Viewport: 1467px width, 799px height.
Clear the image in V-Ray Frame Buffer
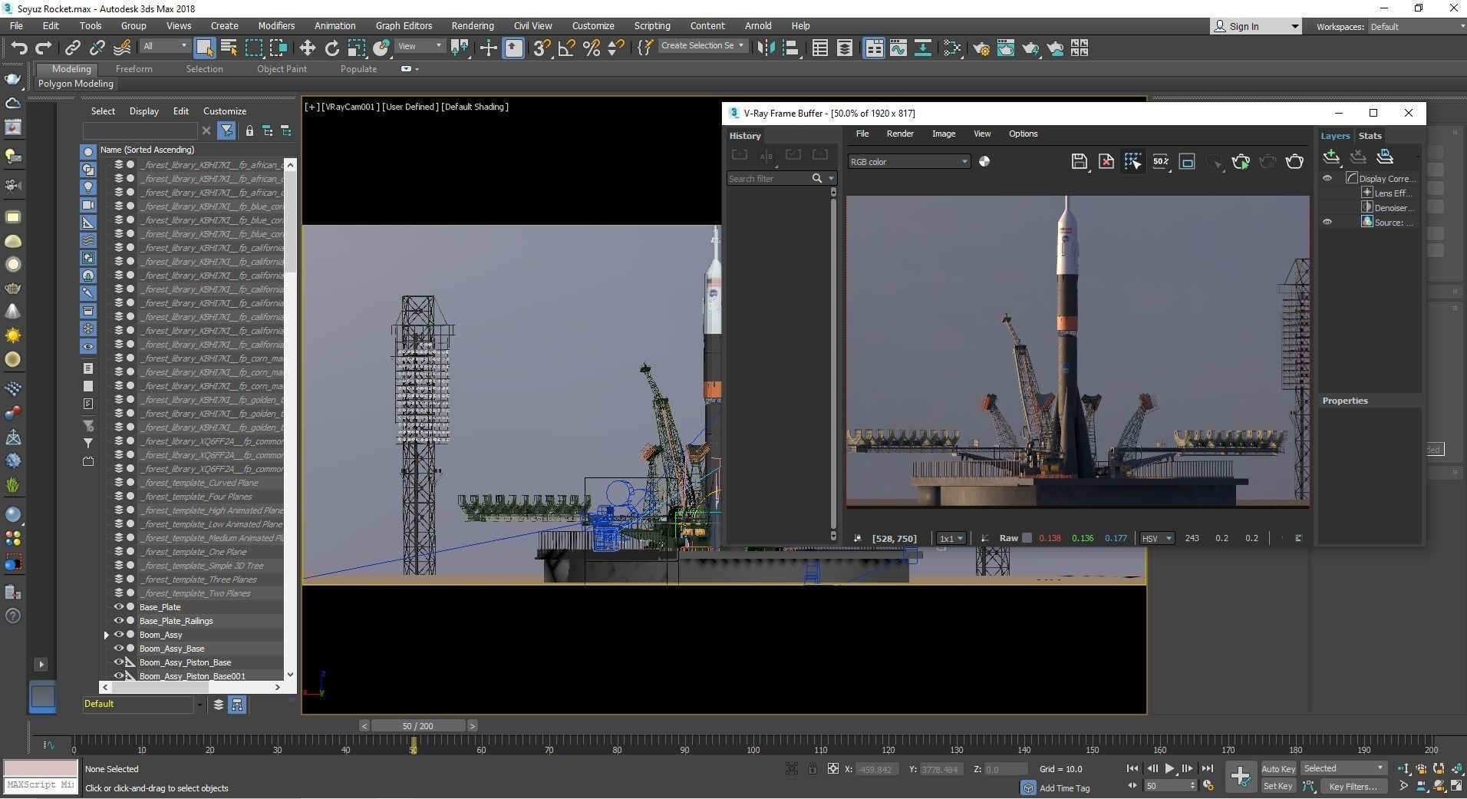1106,161
